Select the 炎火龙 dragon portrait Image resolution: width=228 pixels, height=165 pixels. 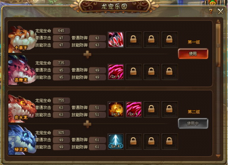(22, 109)
